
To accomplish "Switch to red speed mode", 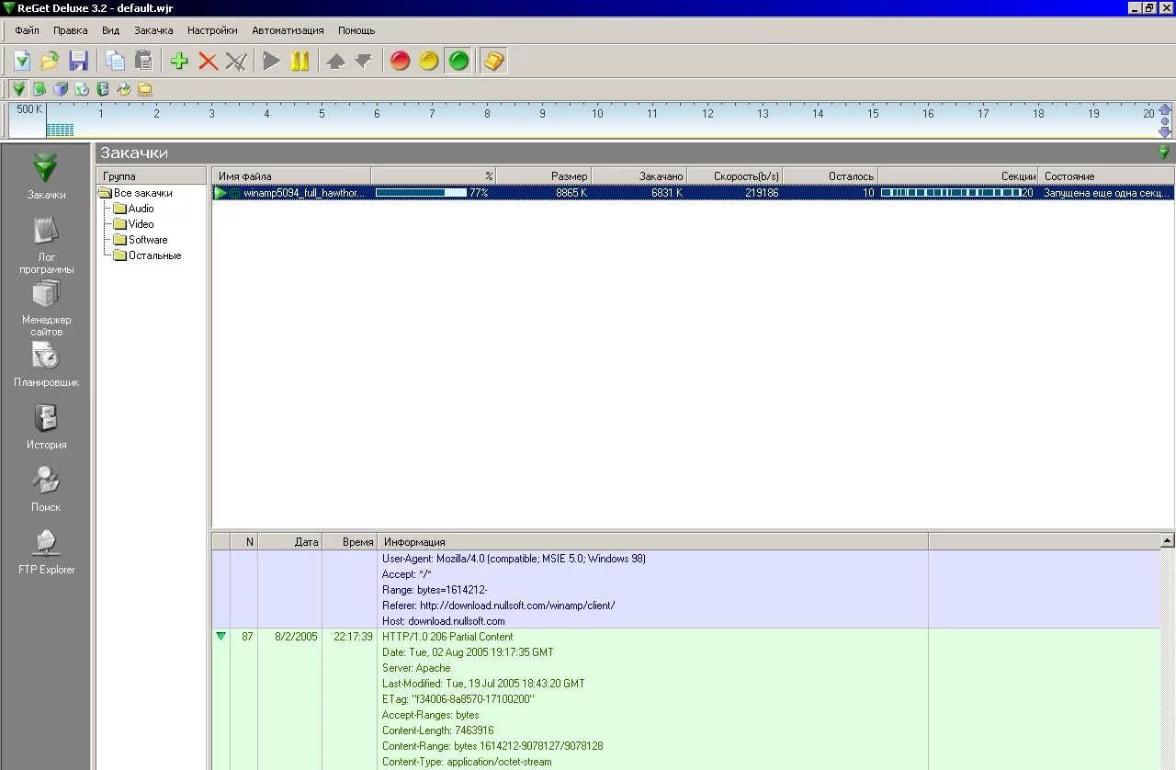I will [400, 62].
